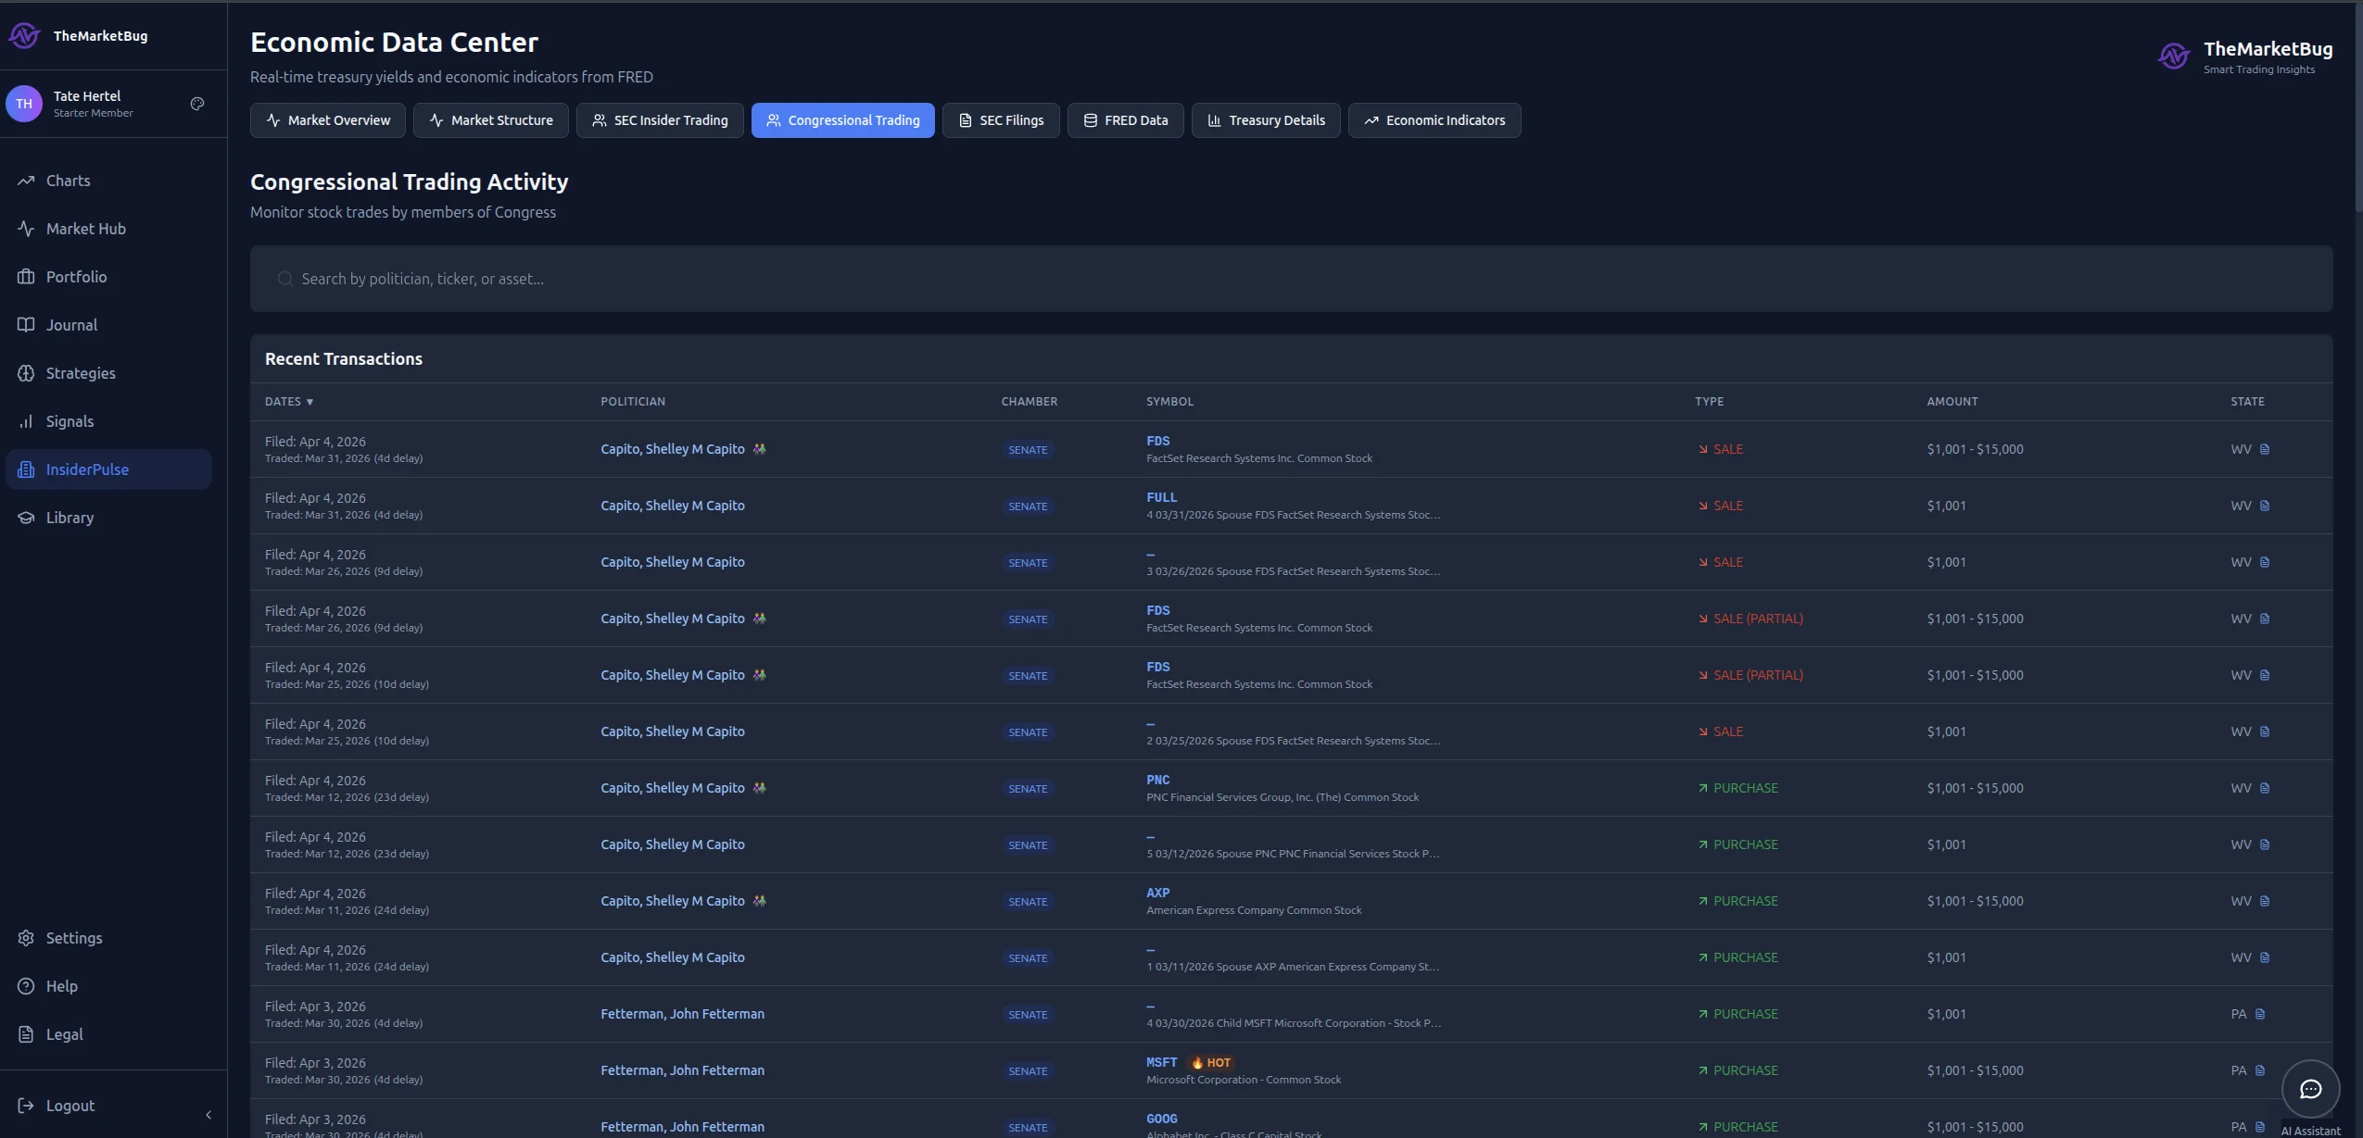Click the Starter Member profile badge

point(95,112)
